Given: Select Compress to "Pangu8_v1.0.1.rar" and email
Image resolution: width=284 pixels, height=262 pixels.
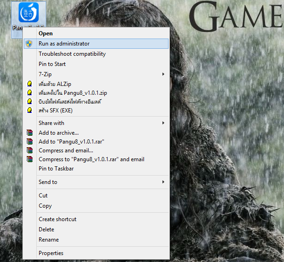Looking at the screenshot, I should [96, 159].
